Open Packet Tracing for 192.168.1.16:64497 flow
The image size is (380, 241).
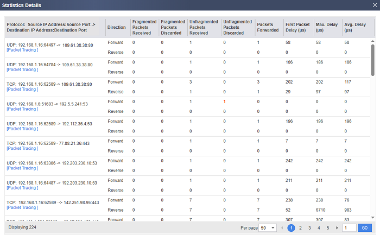coord(22,50)
